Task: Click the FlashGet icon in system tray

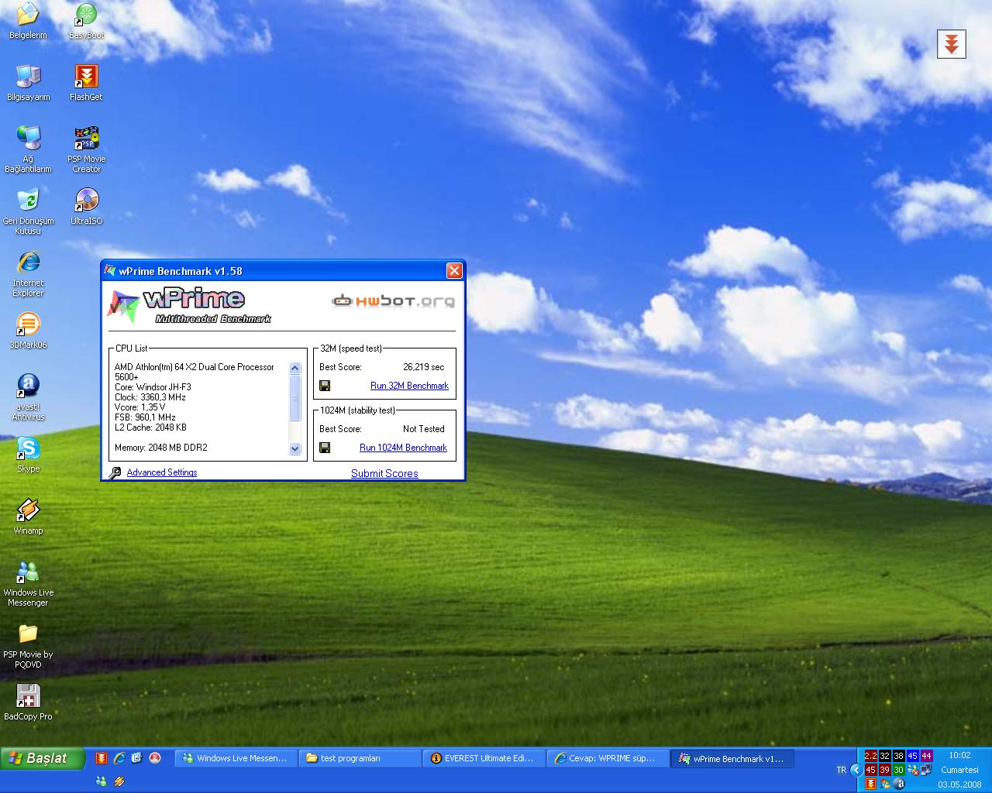Action: point(870,784)
